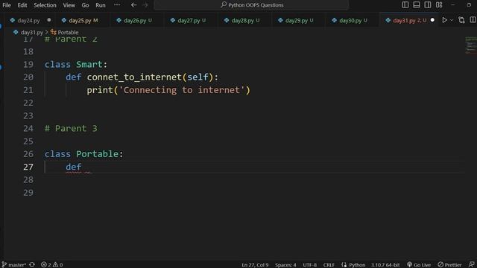Expand the overflow menu with three dots
Image resolution: width=477 pixels, height=268 pixels.
click(x=117, y=5)
